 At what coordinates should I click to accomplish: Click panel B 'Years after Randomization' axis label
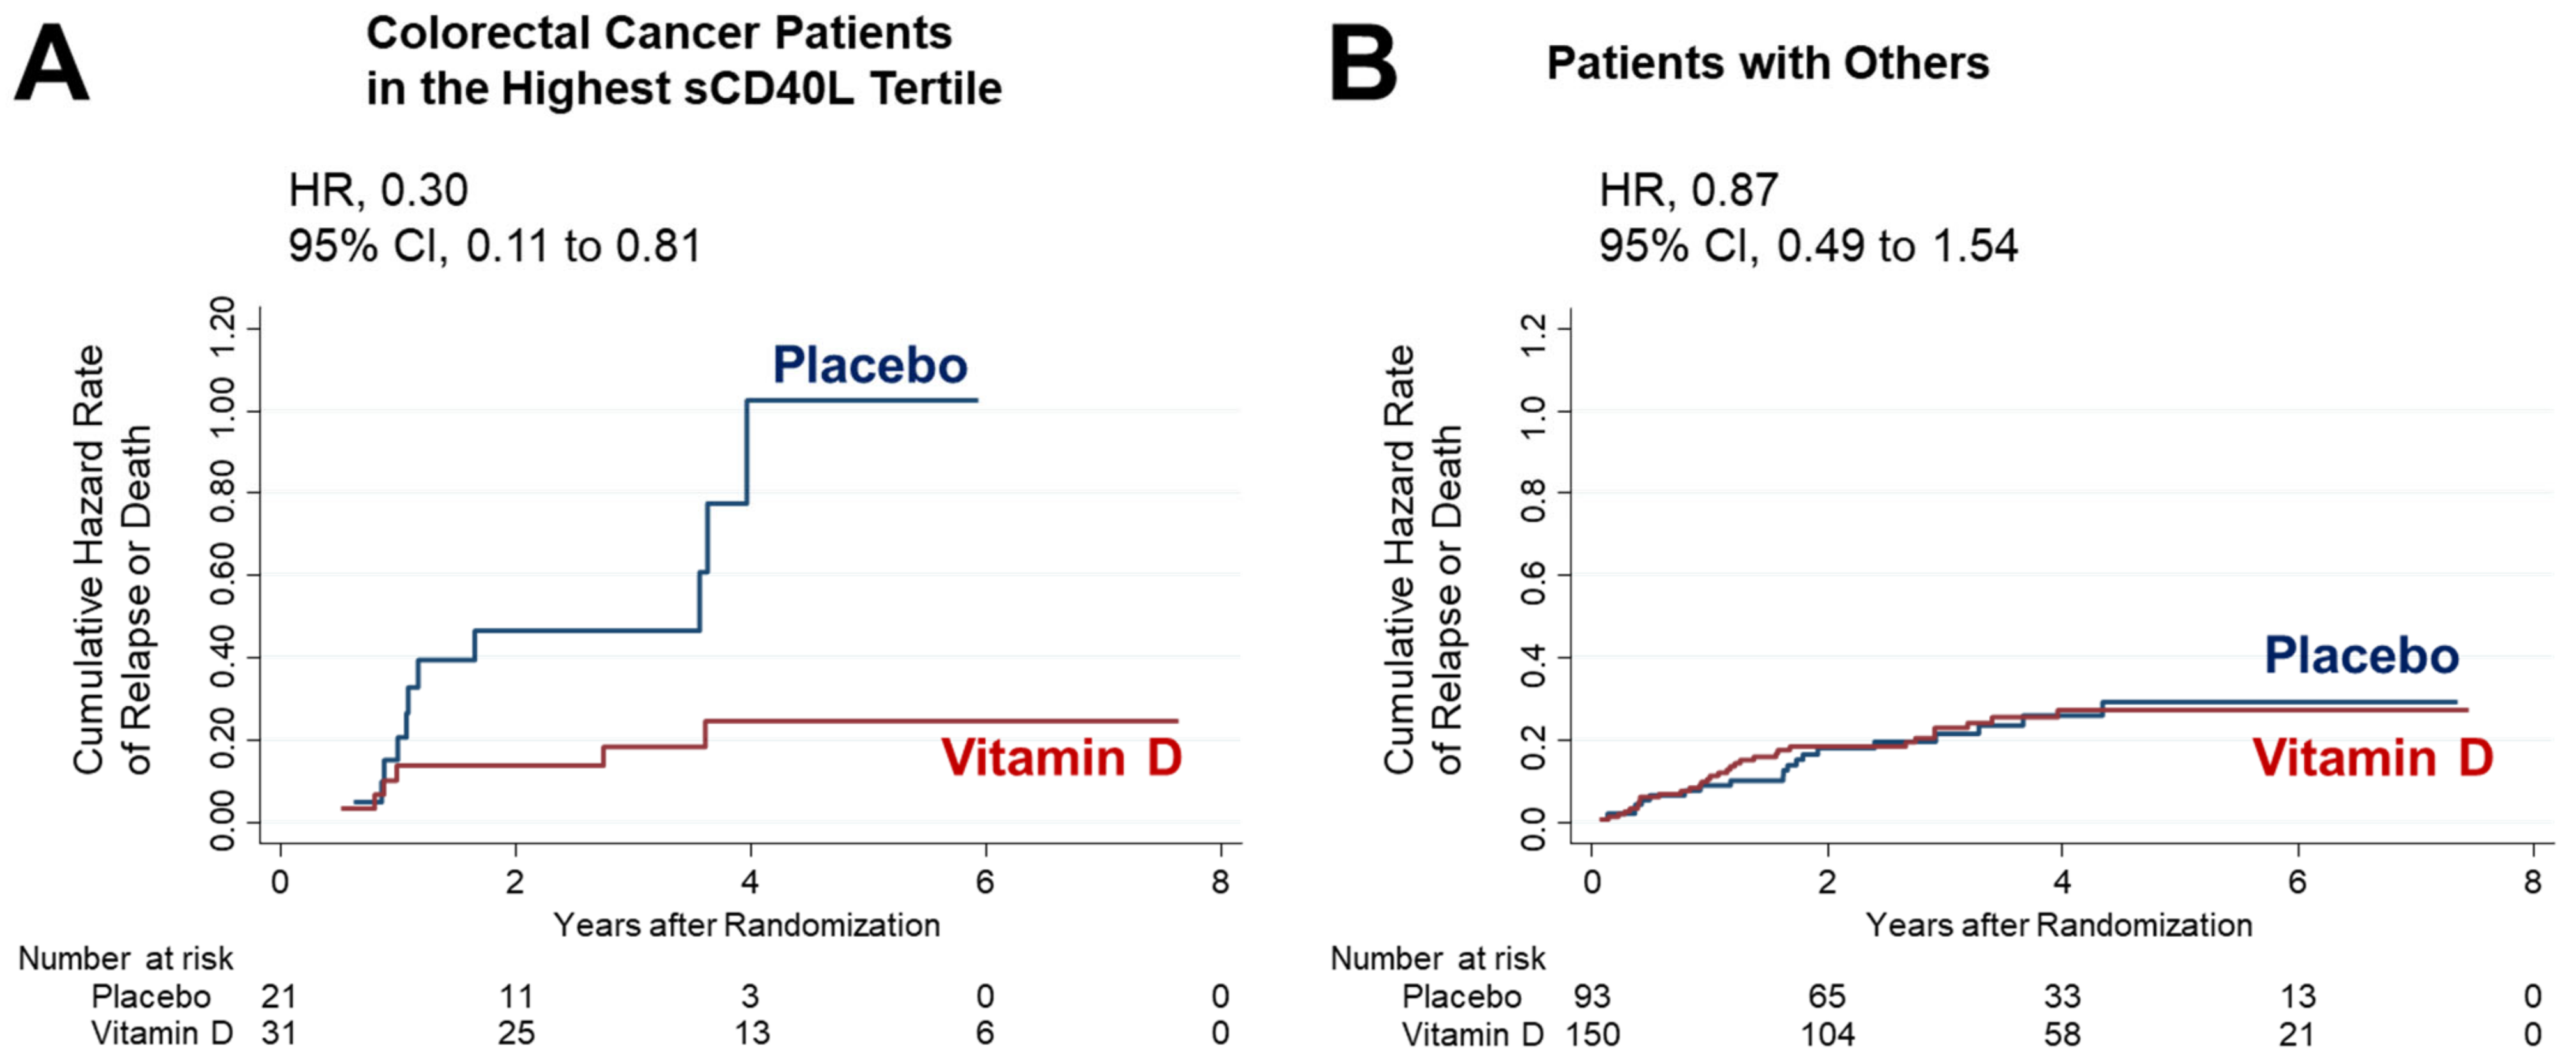click(2059, 925)
